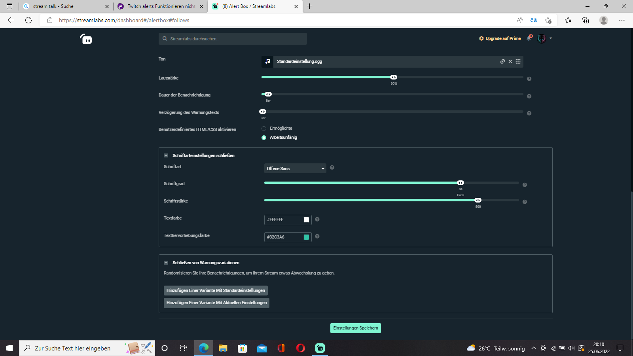Click Einstellungen Speichern button
This screenshot has height=356, width=633.
355,328
